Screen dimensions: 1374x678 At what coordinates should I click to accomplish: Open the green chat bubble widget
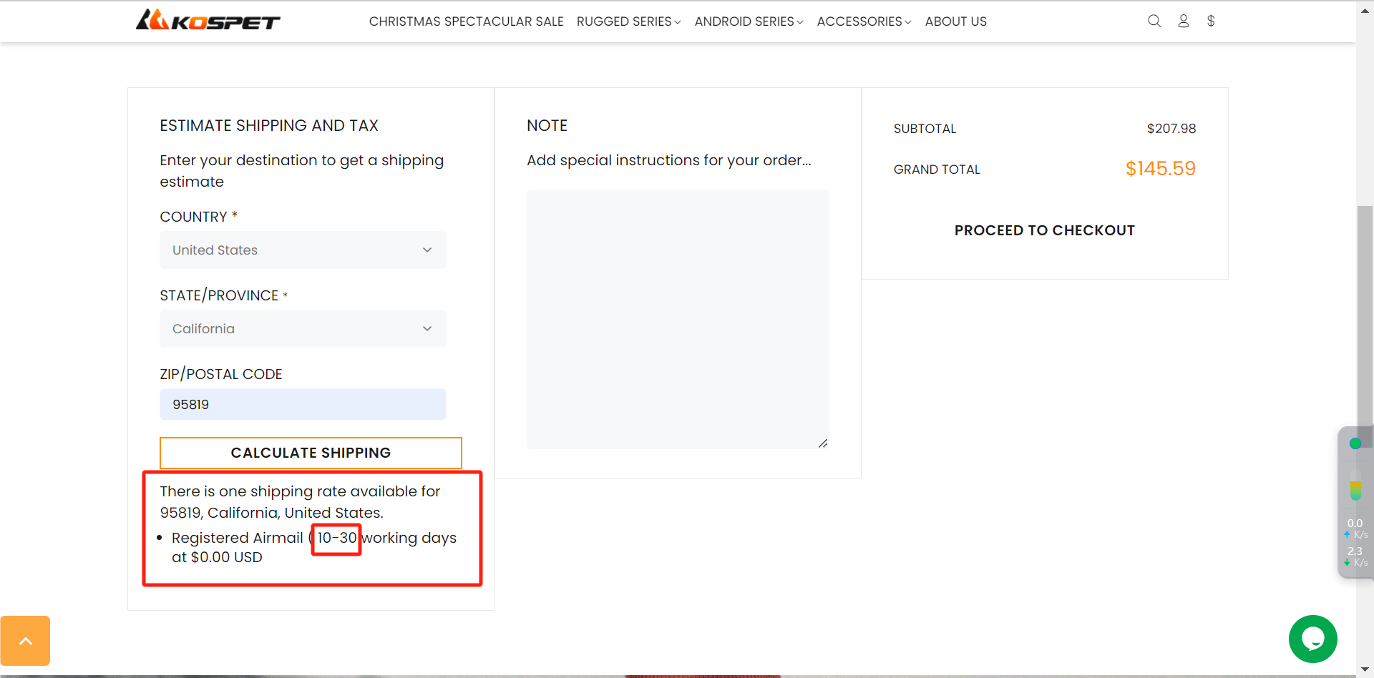(1313, 639)
